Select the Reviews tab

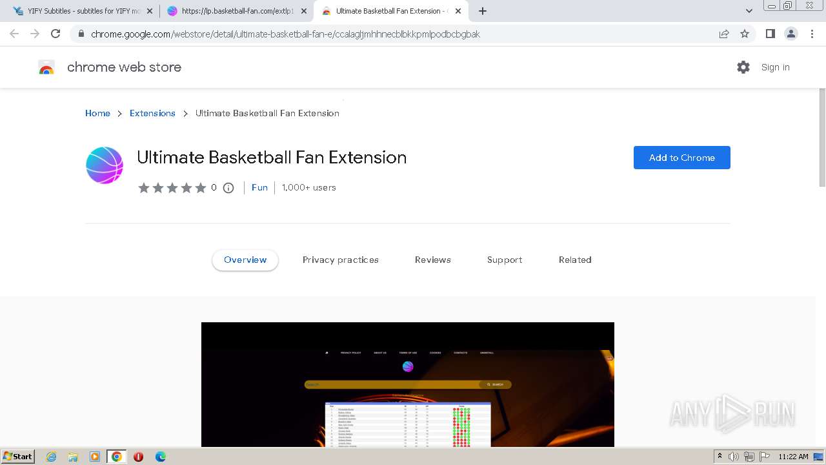pyautogui.click(x=433, y=260)
